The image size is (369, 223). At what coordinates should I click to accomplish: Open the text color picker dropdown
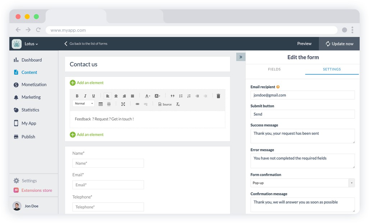[x=147, y=96]
